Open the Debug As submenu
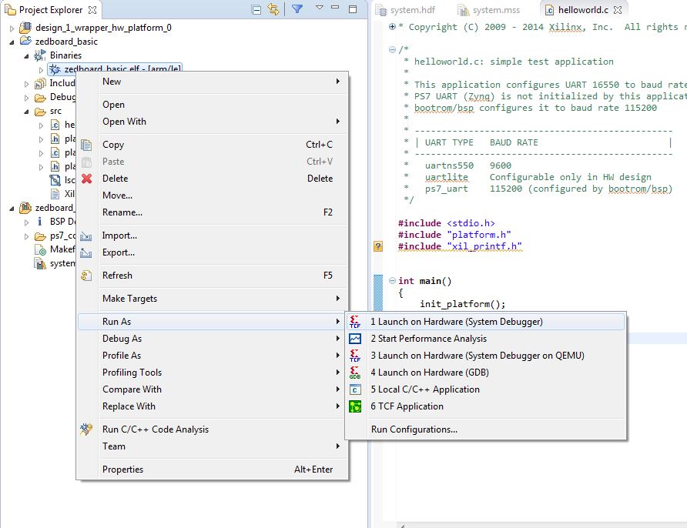Viewport: 687px width, 528px height. [x=213, y=339]
